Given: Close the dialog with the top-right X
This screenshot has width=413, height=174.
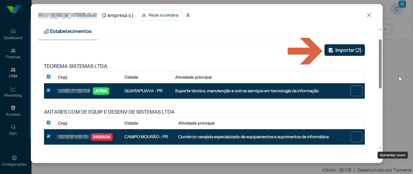Looking at the screenshot, I should coord(369,15).
